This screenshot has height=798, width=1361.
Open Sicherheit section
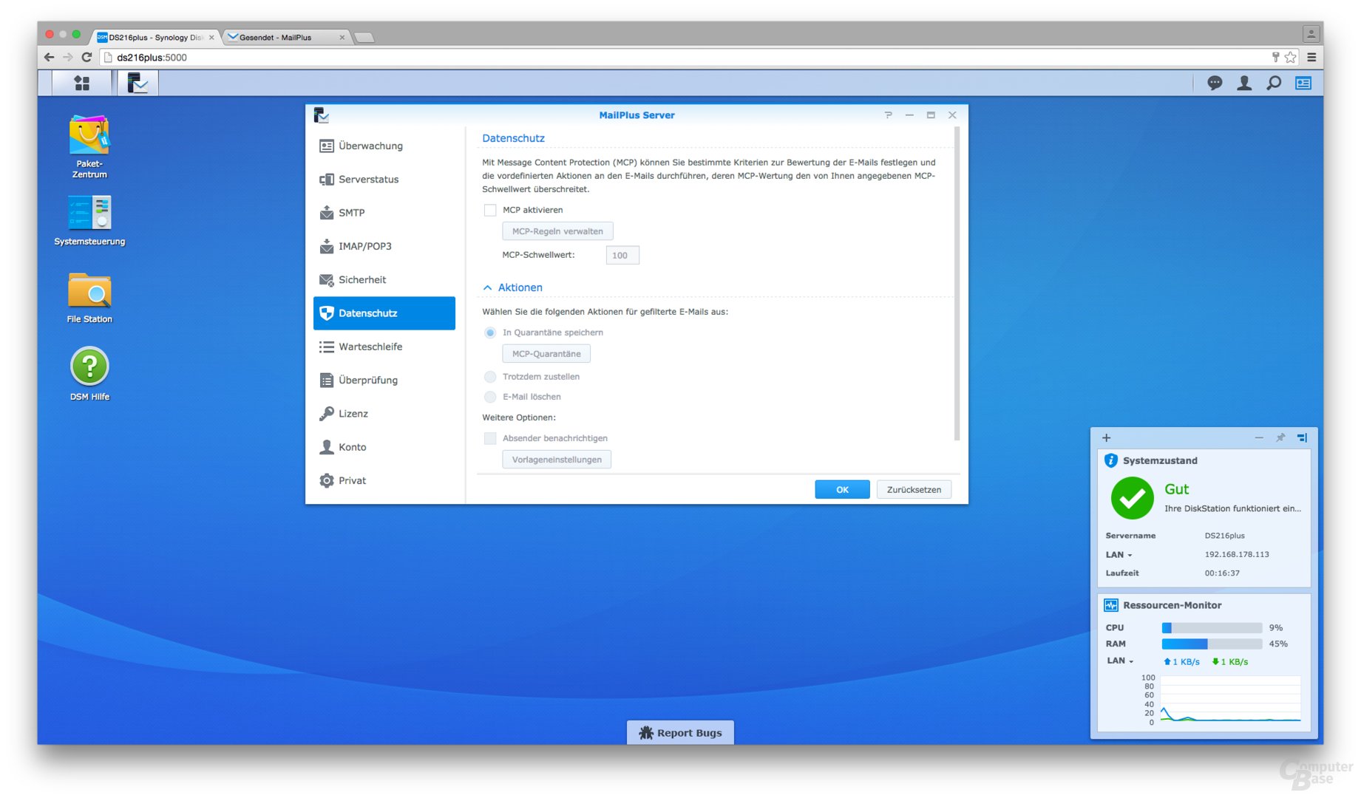click(x=384, y=279)
